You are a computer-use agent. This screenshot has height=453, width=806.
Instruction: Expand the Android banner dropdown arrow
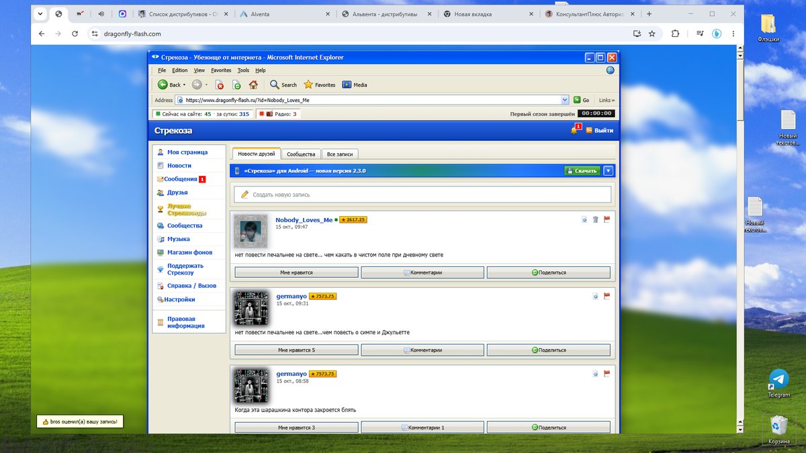[x=608, y=170]
